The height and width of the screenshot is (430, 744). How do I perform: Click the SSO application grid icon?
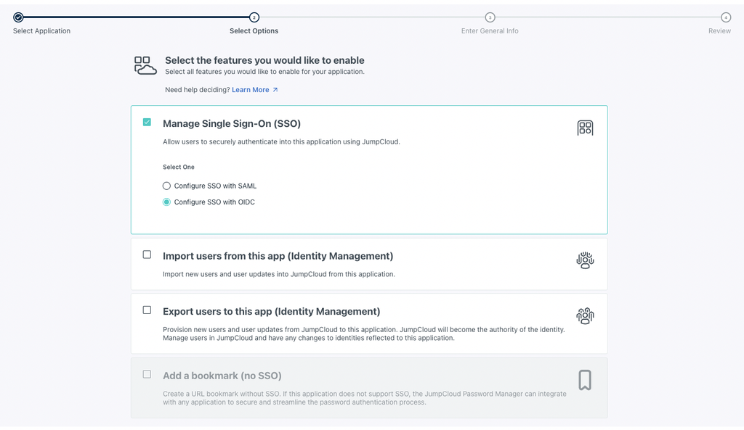tap(585, 128)
